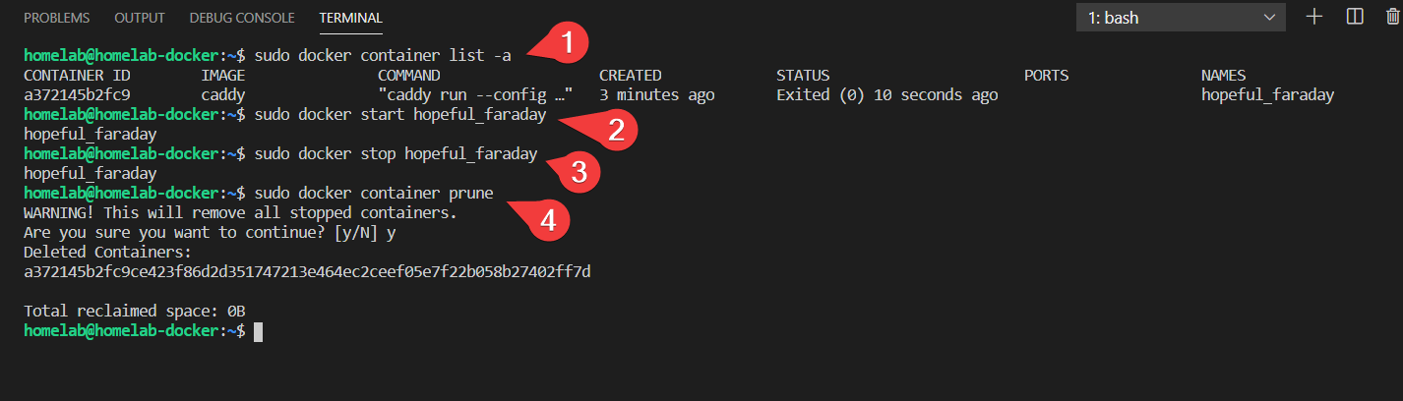
Task: Select the TERMINAL tab
Action: 351,18
